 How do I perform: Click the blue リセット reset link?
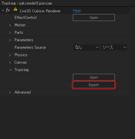click(x=77, y=11)
